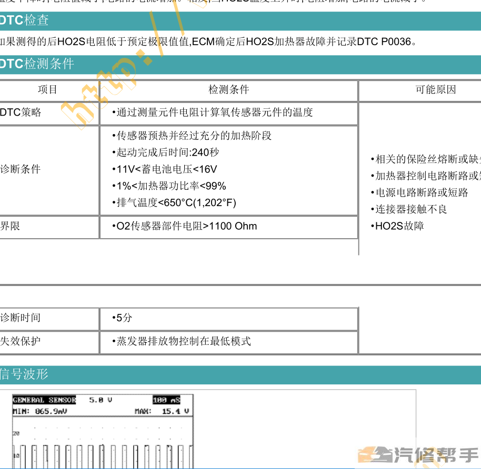Click the DTC检测条件 section header

pos(241,64)
